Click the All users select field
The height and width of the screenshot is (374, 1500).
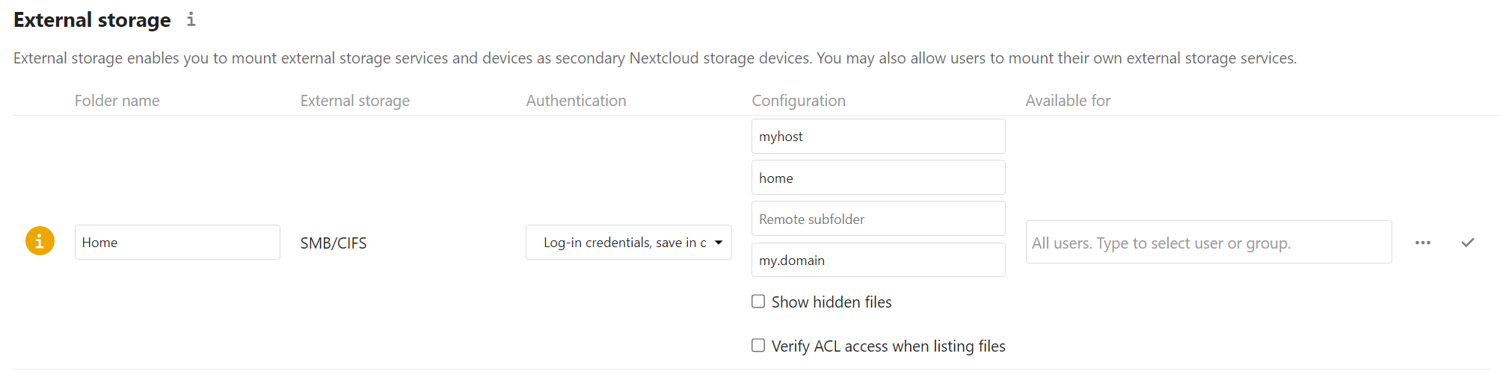1208,243
